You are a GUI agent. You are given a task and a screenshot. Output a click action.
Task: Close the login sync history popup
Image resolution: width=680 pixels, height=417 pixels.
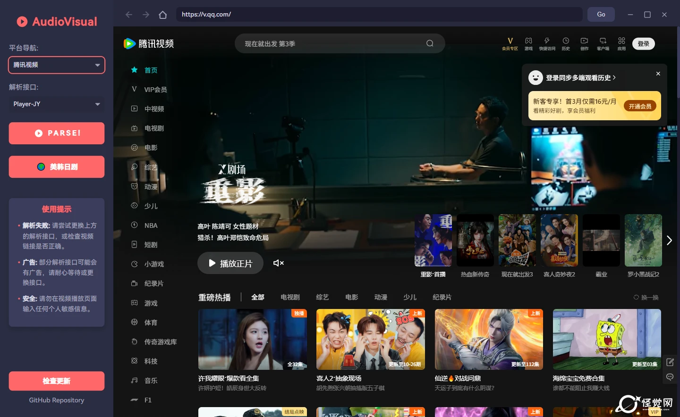click(x=658, y=74)
